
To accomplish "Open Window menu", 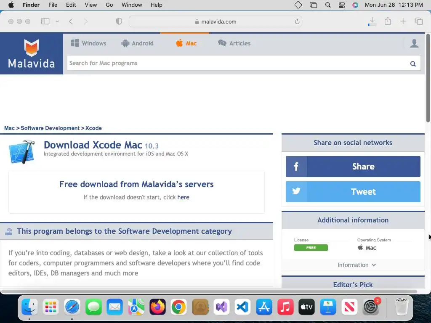I will [132, 5].
